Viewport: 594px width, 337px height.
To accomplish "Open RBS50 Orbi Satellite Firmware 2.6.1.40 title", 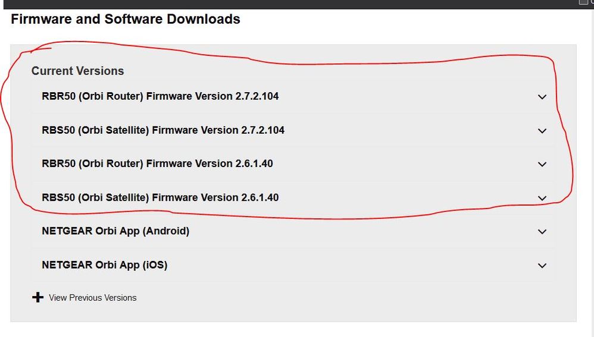I will [160, 197].
